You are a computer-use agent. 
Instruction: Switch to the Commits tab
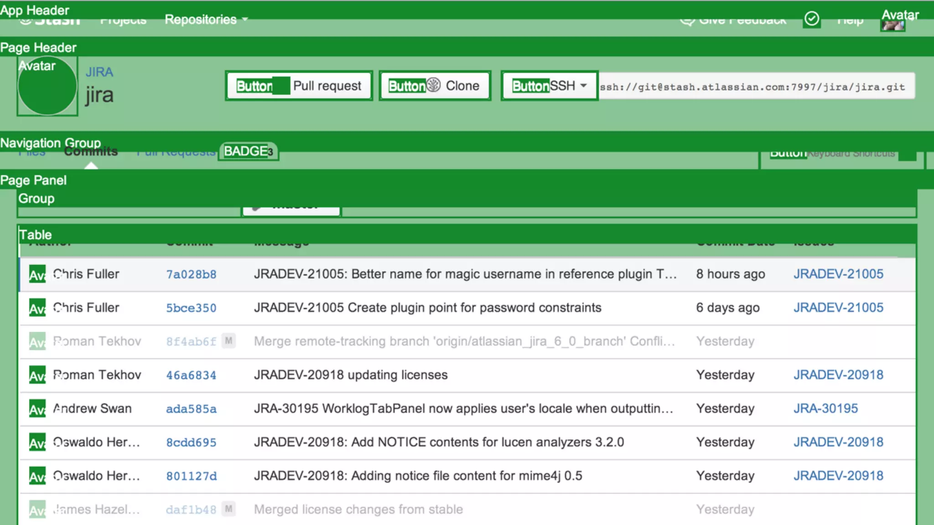click(91, 152)
